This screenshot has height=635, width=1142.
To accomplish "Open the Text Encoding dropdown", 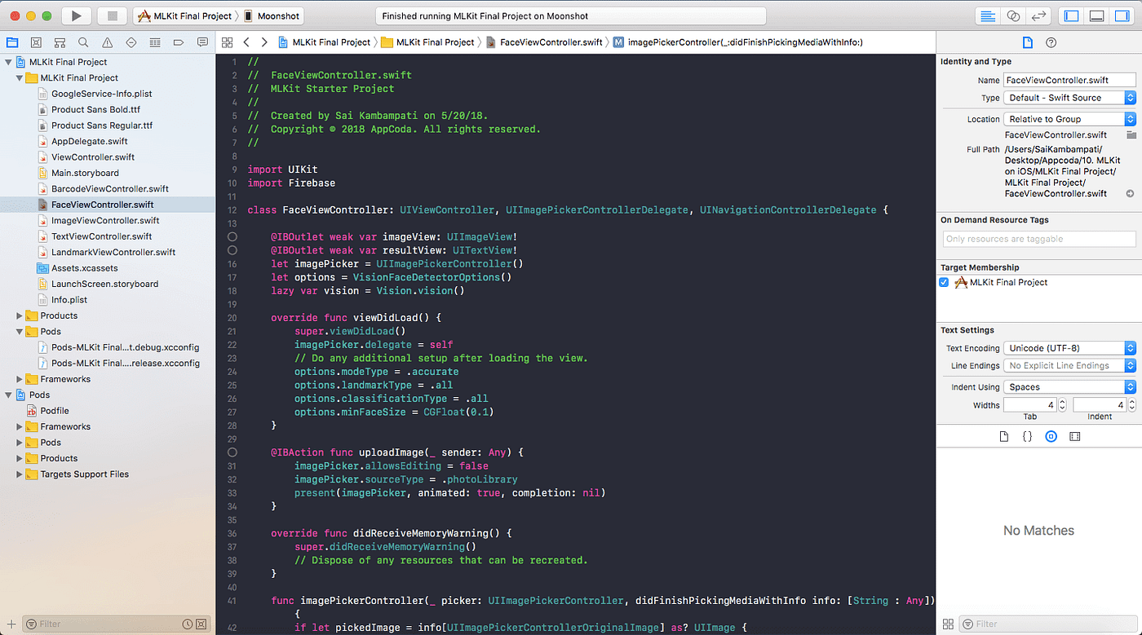I will 1131,347.
